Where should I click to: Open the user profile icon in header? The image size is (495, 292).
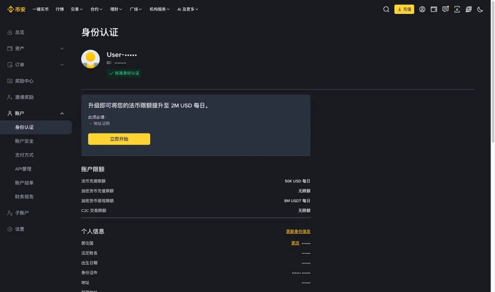[422, 9]
